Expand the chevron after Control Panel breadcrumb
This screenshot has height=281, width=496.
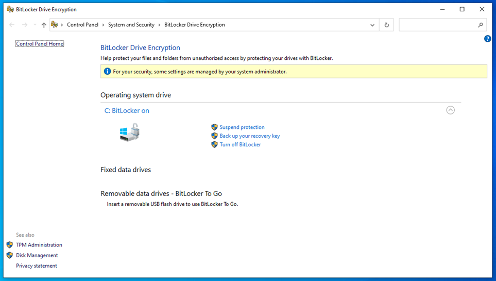coord(103,25)
